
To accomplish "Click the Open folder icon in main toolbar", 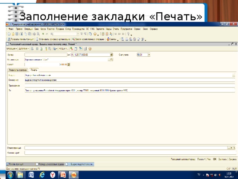I will tap(13, 34).
